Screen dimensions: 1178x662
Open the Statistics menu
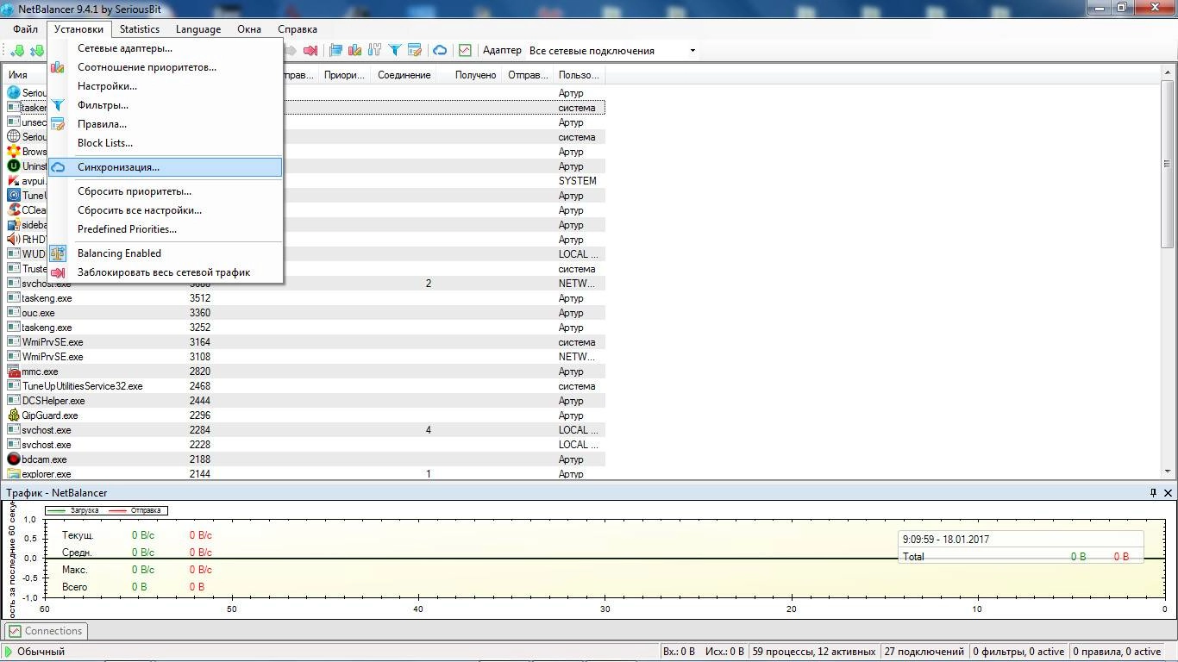click(139, 29)
